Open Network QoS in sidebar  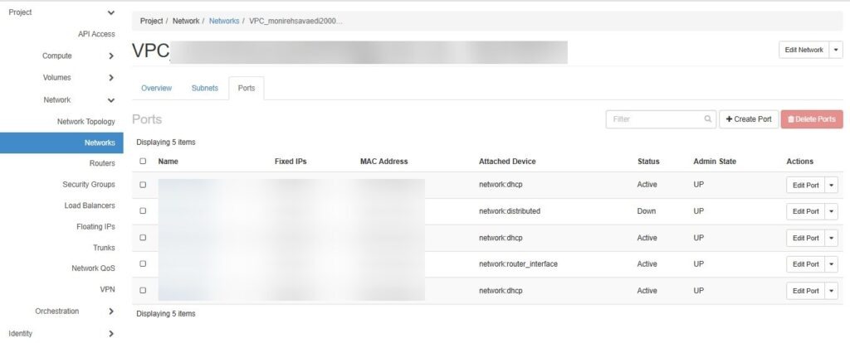(93, 268)
